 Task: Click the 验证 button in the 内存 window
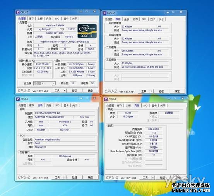[163, 177]
